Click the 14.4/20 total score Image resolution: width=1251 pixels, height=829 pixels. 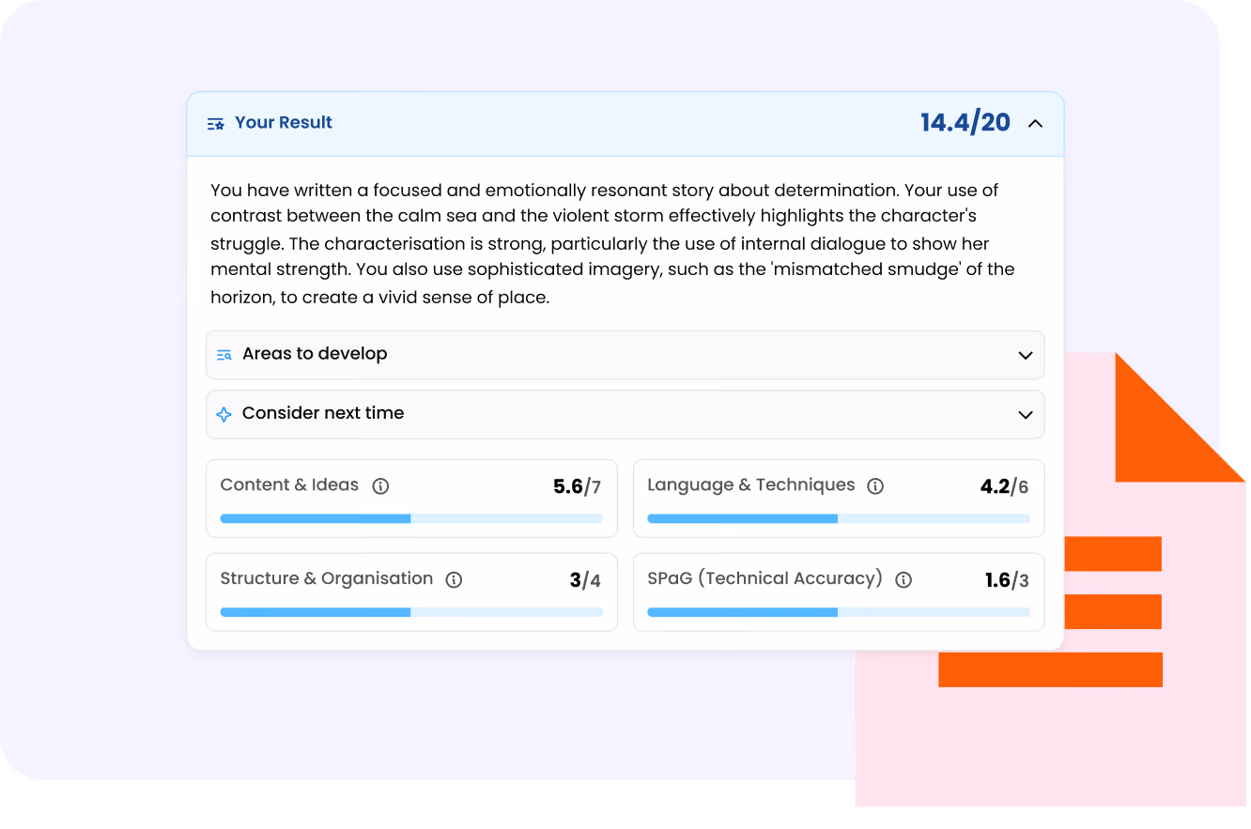(x=965, y=123)
